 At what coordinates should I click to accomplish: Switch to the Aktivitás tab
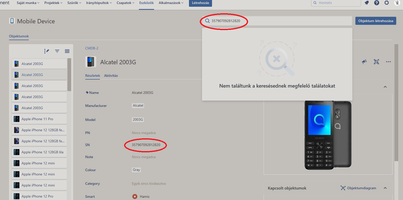111,76
